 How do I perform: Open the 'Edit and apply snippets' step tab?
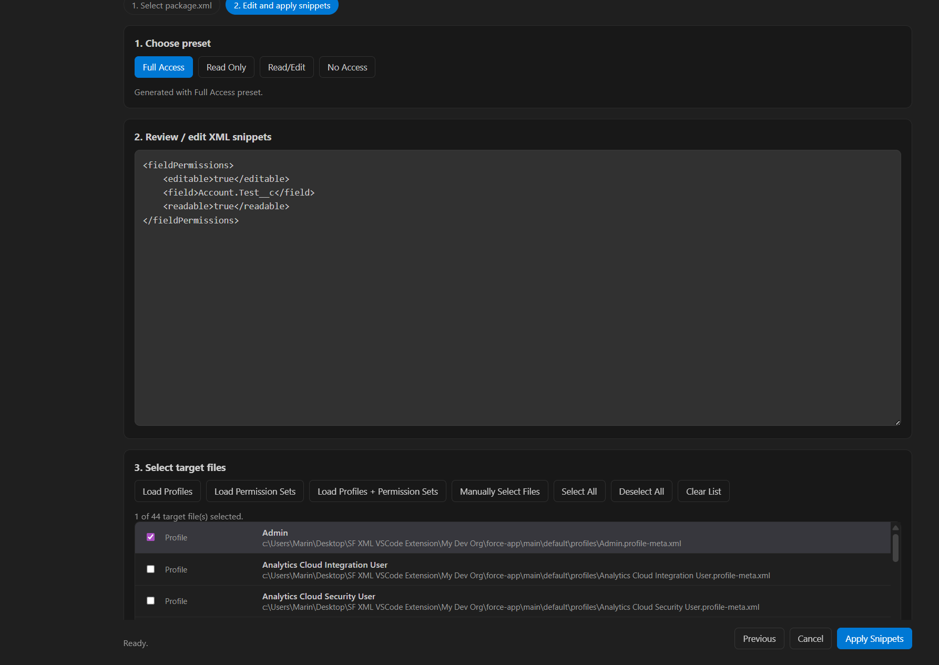282,6
